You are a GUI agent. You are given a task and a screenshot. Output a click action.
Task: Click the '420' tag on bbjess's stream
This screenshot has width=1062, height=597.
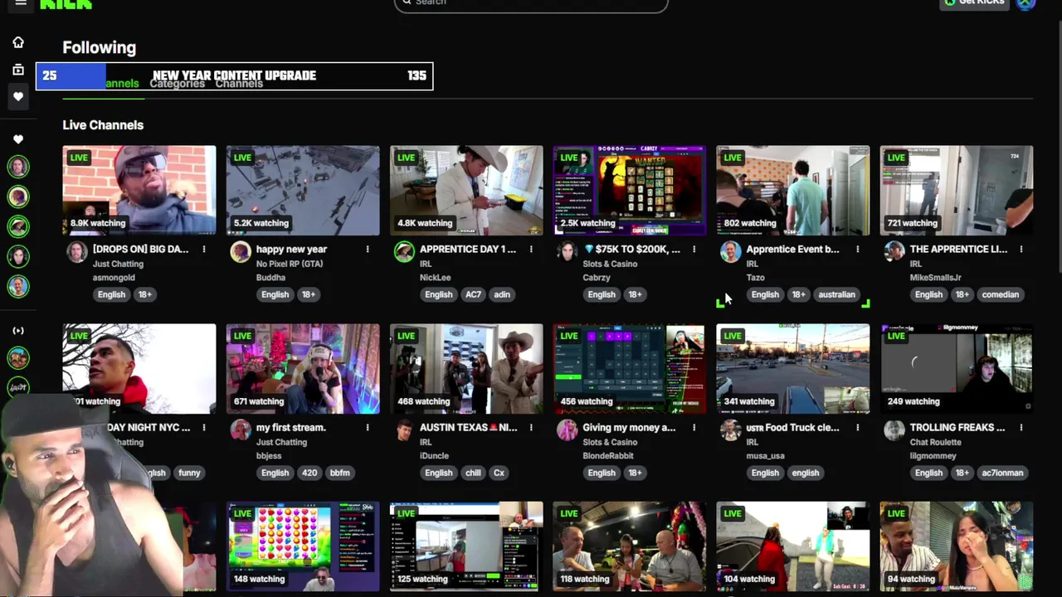click(x=309, y=473)
